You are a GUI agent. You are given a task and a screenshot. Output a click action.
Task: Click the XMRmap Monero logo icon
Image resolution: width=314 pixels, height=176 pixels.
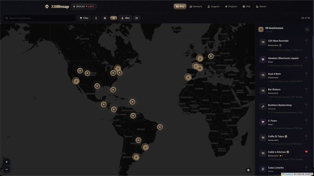pyautogui.click(x=47, y=6)
